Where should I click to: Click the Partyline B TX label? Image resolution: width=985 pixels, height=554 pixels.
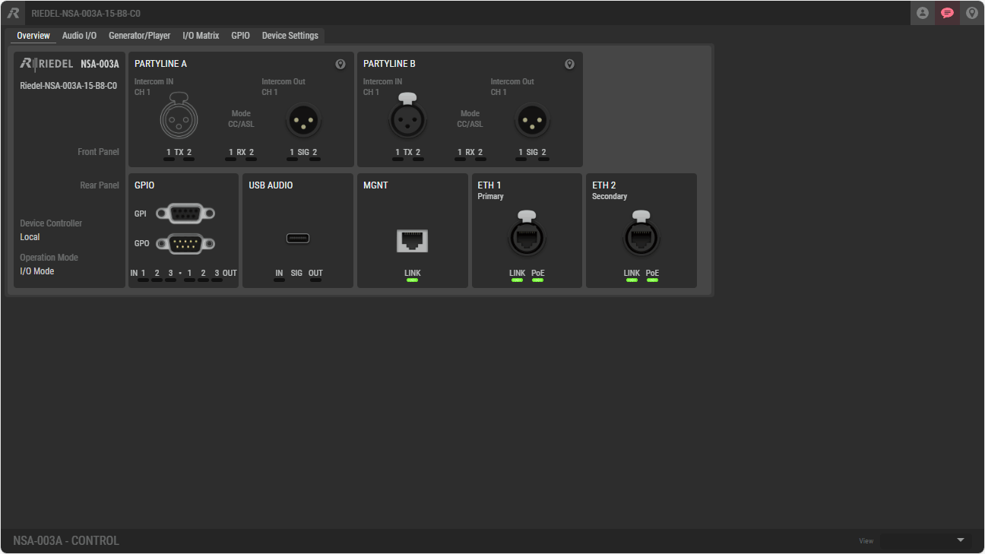pyautogui.click(x=407, y=153)
